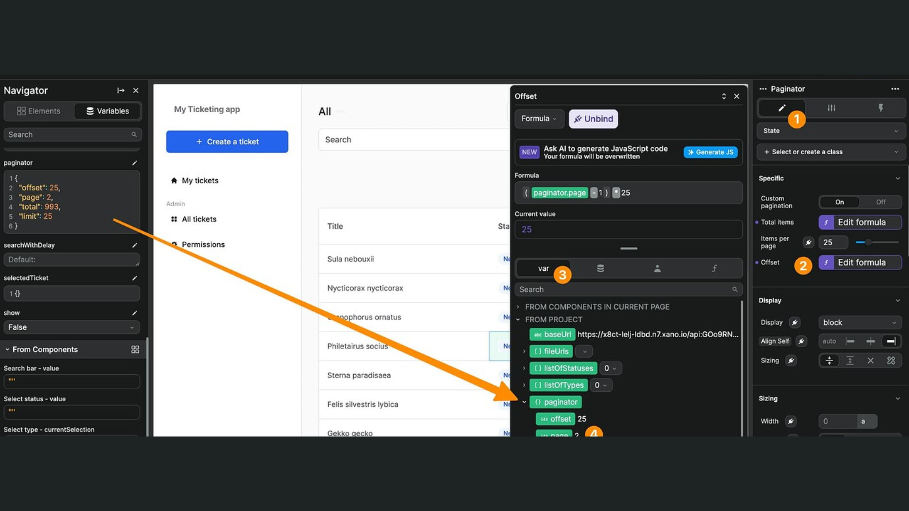Select the pencil Styles tab in Paginator panel
This screenshot has width=909, height=511.
(781, 108)
